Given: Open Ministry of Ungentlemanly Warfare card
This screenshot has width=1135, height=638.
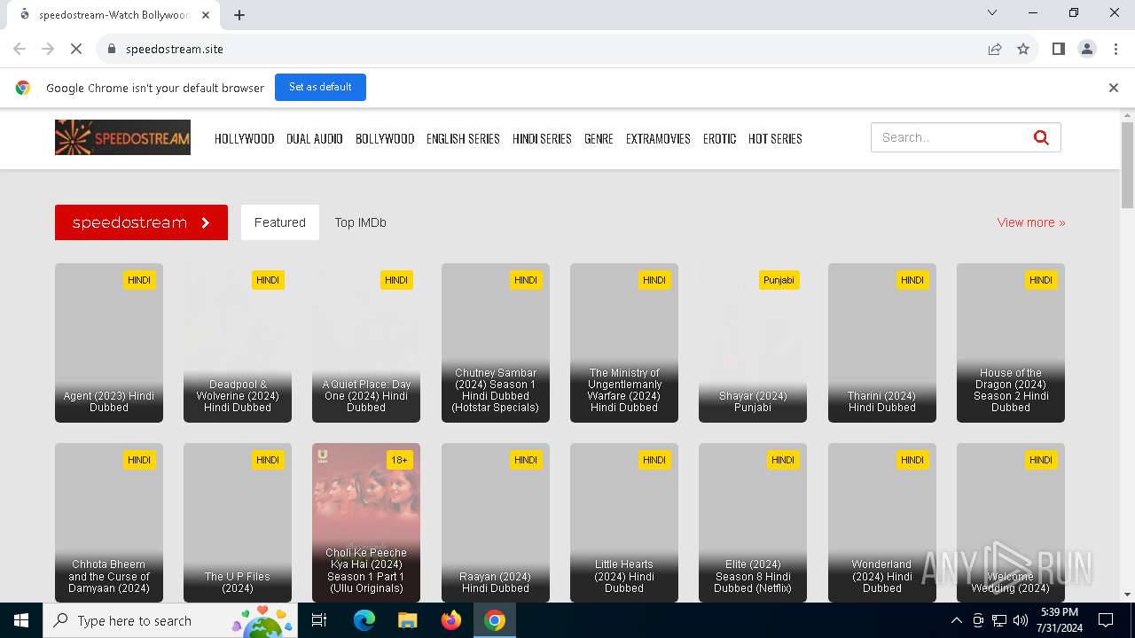Looking at the screenshot, I should (624, 343).
